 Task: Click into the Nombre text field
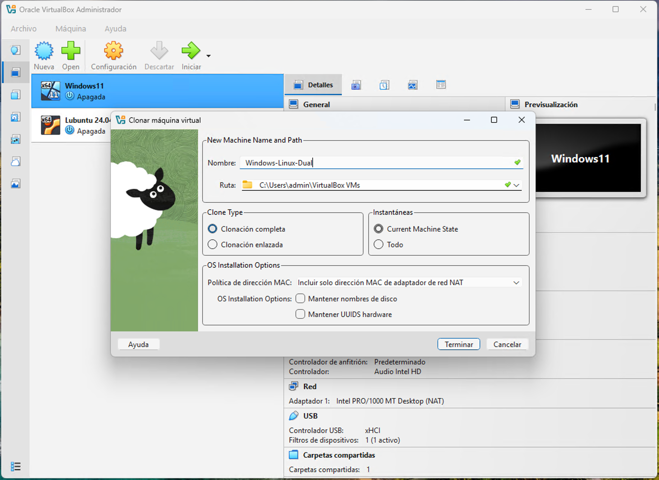[381, 163]
